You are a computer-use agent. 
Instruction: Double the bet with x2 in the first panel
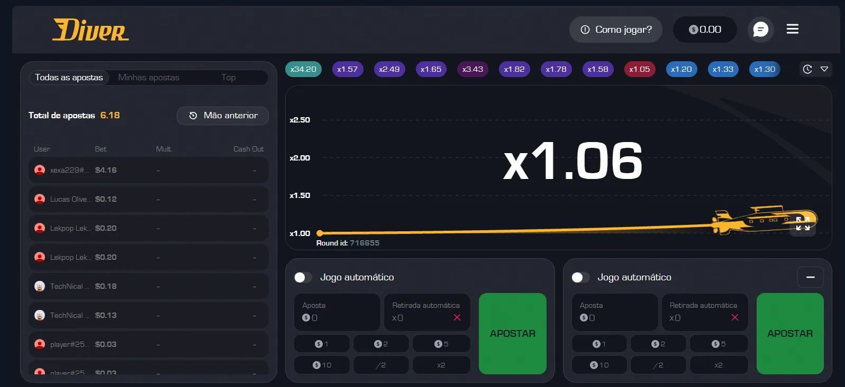pos(441,365)
